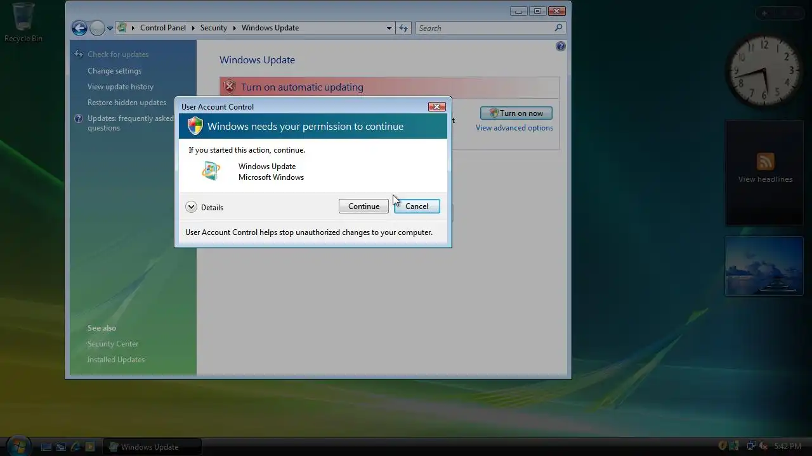Click the Check for updates refresh icon
Image resolution: width=812 pixels, height=456 pixels.
coord(79,54)
